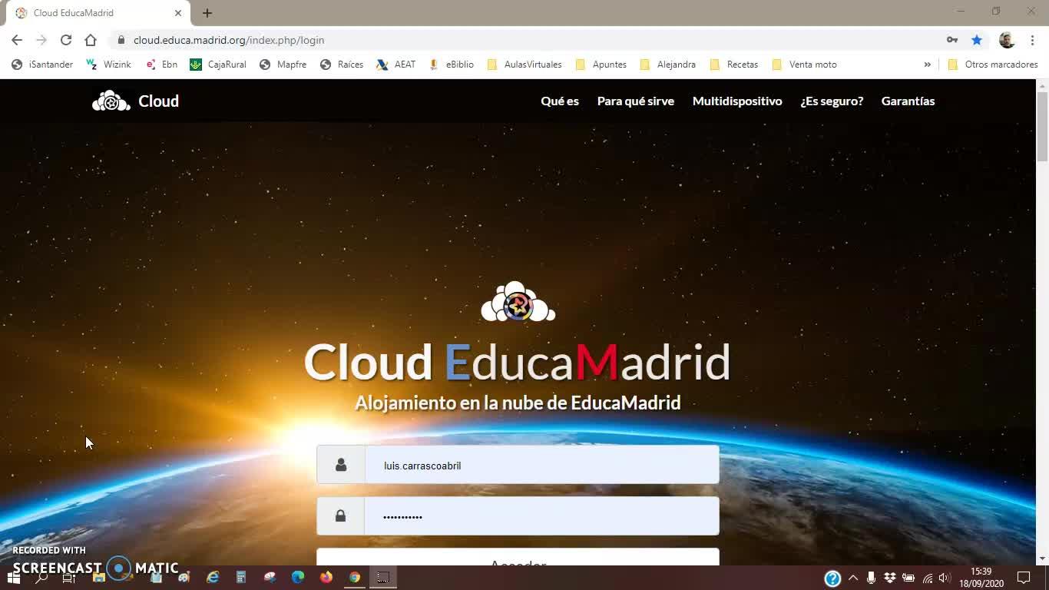The width and height of the screenshot is (1049, 590).
Task: Open the Wi-Fi network icon
Action: (928, 578)
